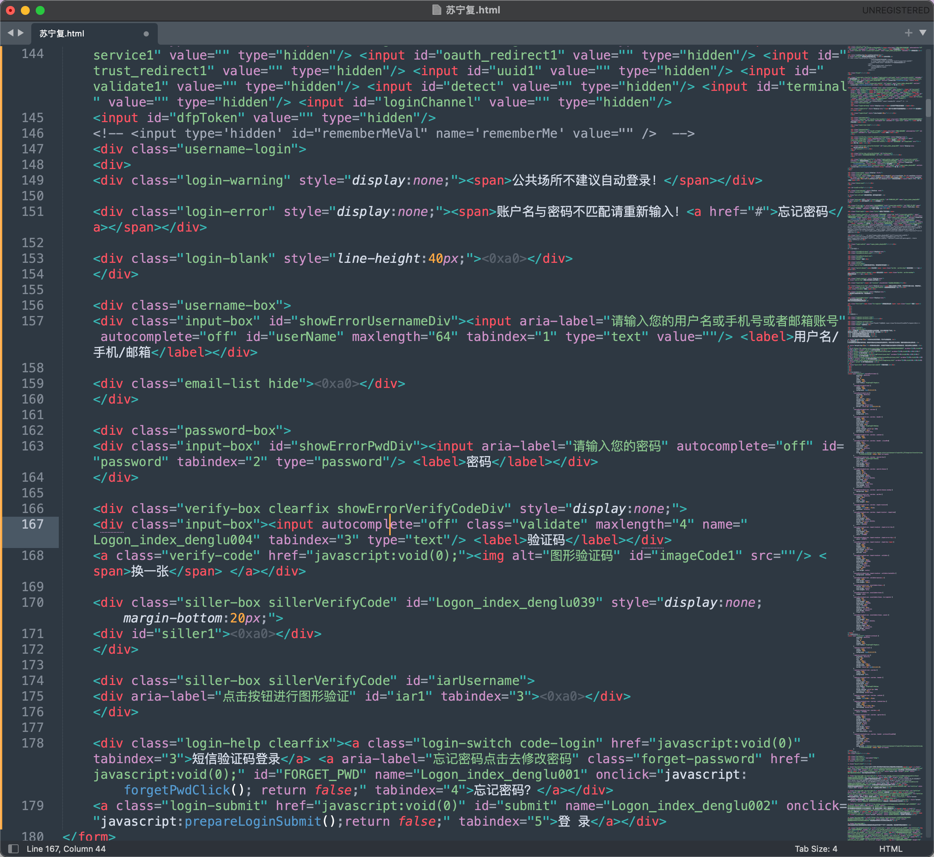Click the vertical scrollbar handle
Screen dimensions: 934x857
[928, 108]
